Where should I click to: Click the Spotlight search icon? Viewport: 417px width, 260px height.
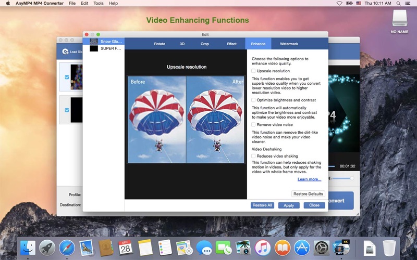point(398,4)
